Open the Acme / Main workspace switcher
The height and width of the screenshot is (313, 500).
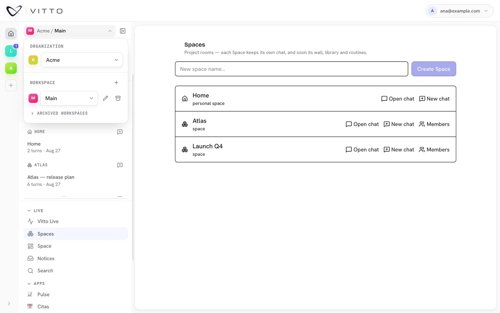[x=70, y=31]
